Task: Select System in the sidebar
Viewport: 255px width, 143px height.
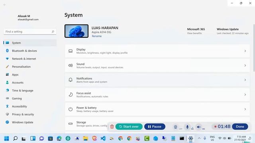Action: 30,43
